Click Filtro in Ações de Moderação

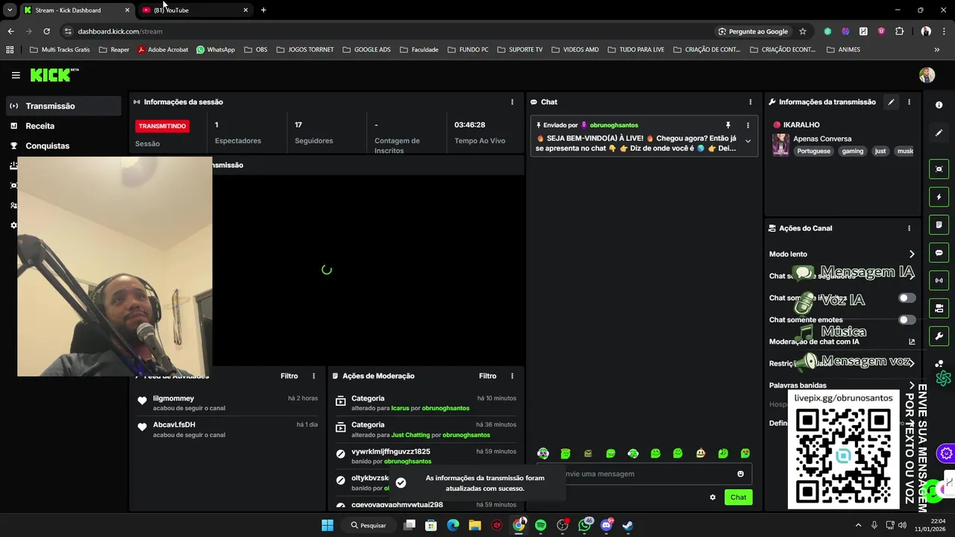487,376
